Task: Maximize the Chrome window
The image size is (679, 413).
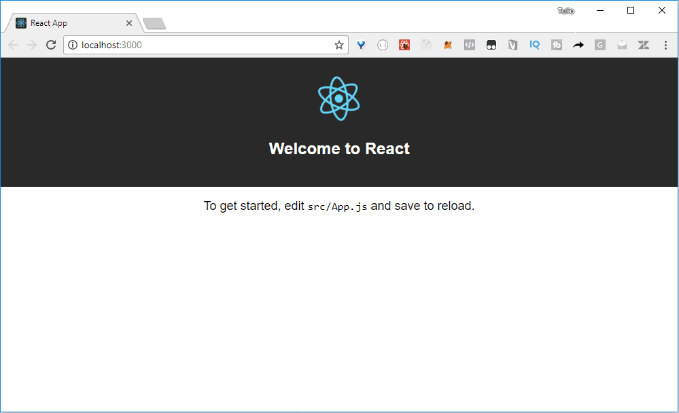Action: point(631,10)
